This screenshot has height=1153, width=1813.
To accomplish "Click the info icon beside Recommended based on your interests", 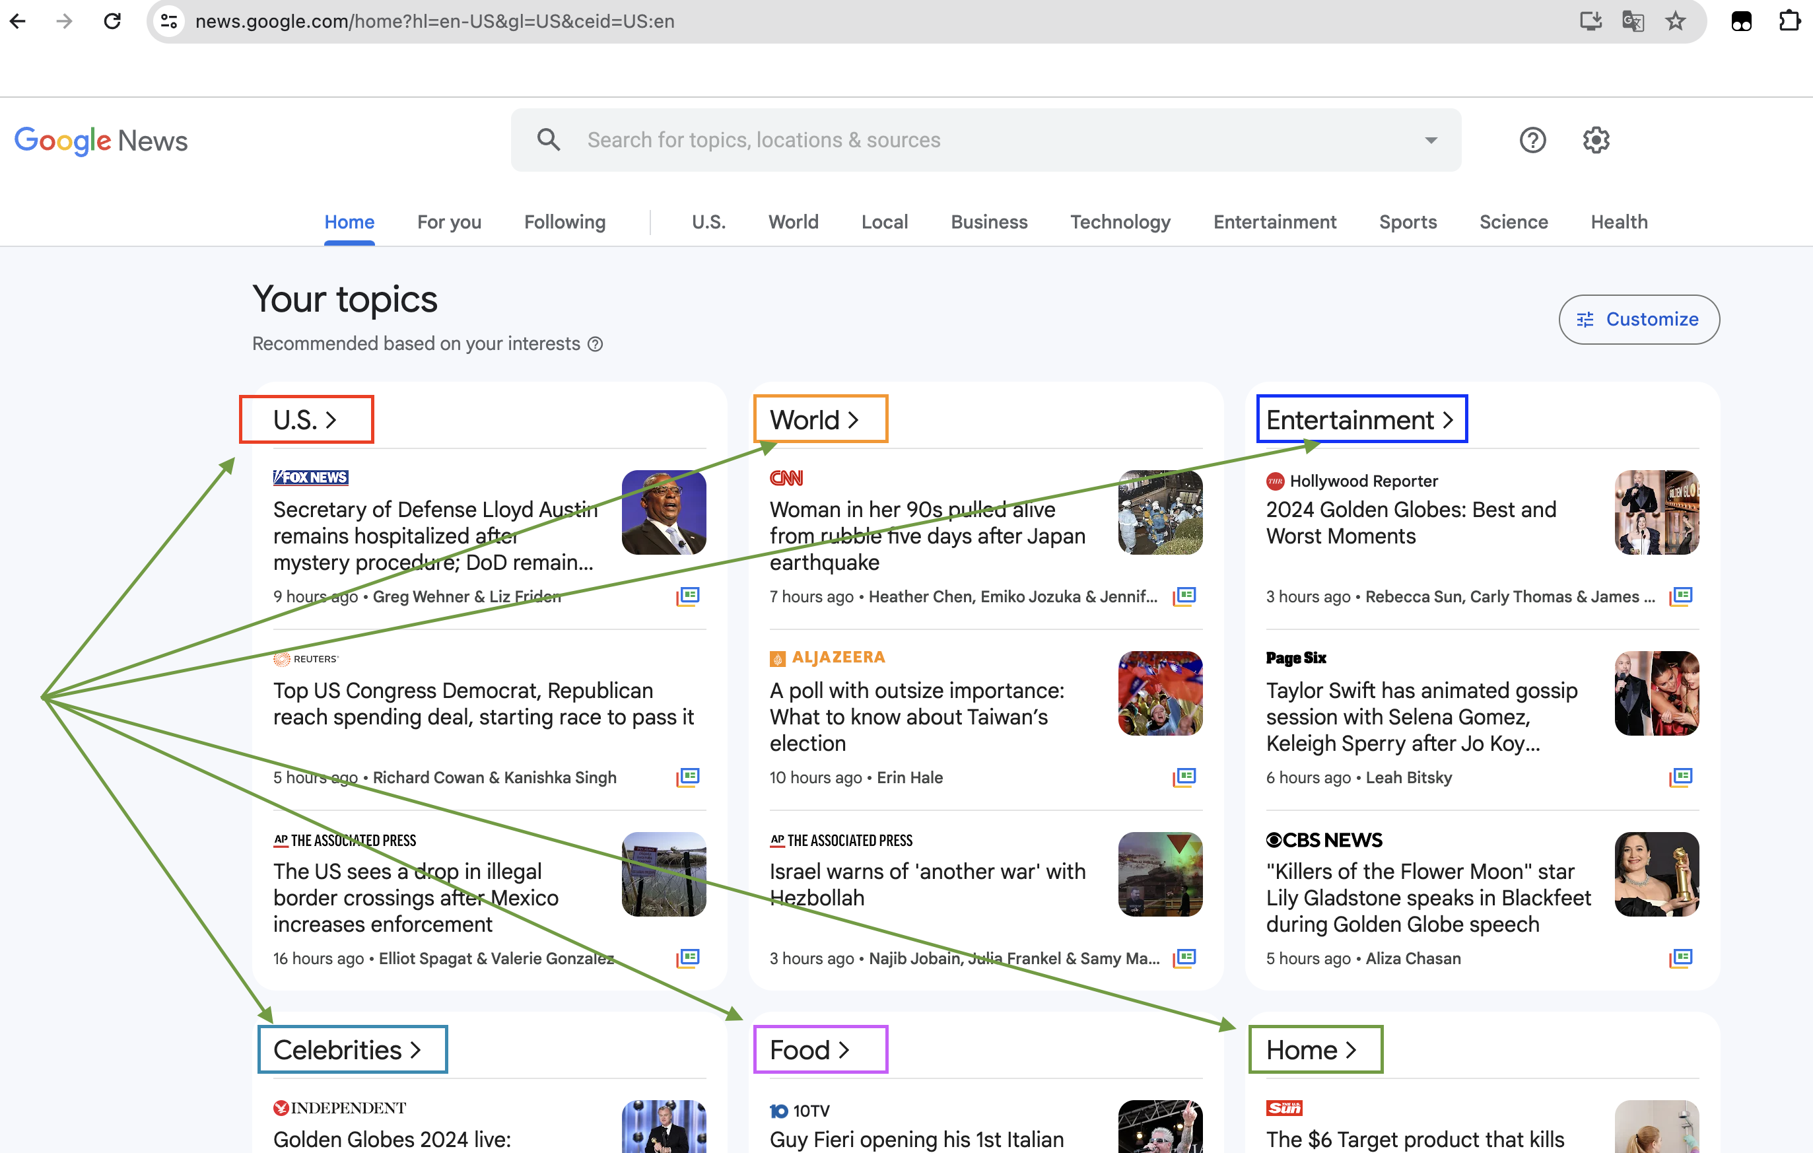I will (x=595, y=344).
